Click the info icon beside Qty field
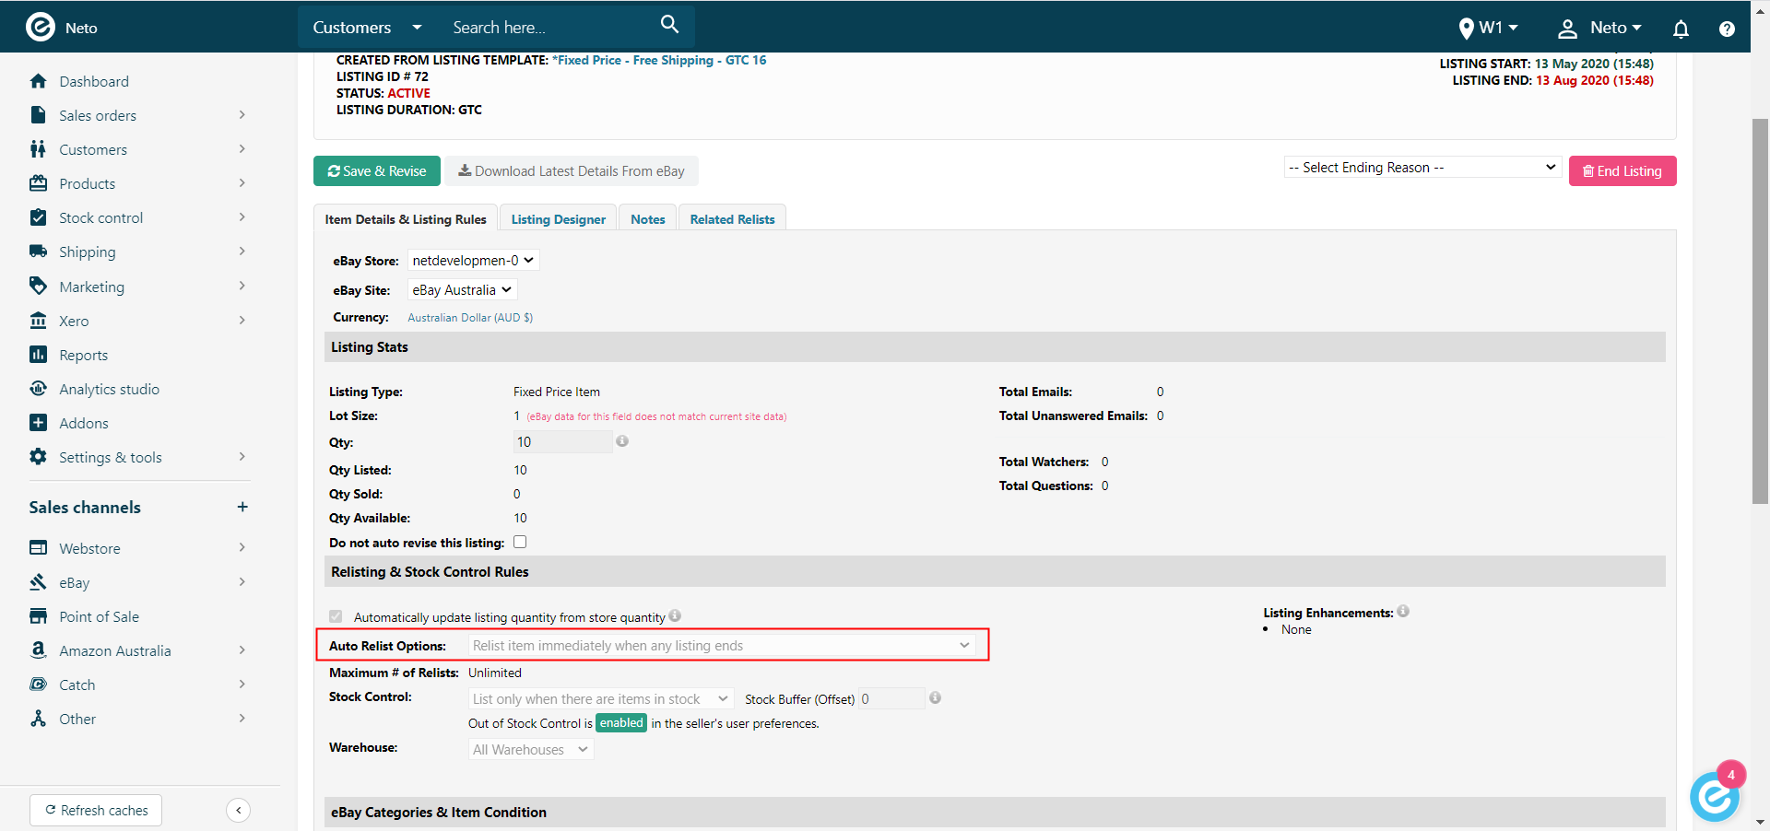The image size is (1770, 831). [622, 441]
